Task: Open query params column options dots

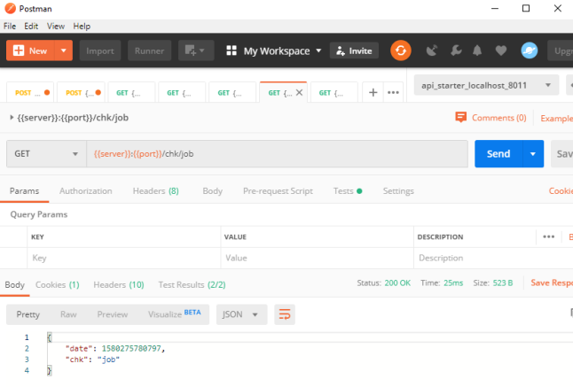Action: pos(548,236)
